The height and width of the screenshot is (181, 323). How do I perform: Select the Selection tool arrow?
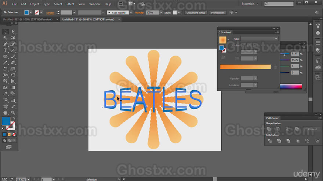coord(5,31)
